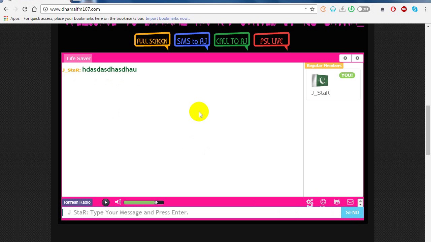Screen dimensions: 431x242
Task: Open the Chrome menu
Action: tap(425, 9)
